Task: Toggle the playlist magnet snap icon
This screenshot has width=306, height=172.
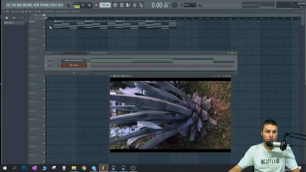Action: pos(8,11)
